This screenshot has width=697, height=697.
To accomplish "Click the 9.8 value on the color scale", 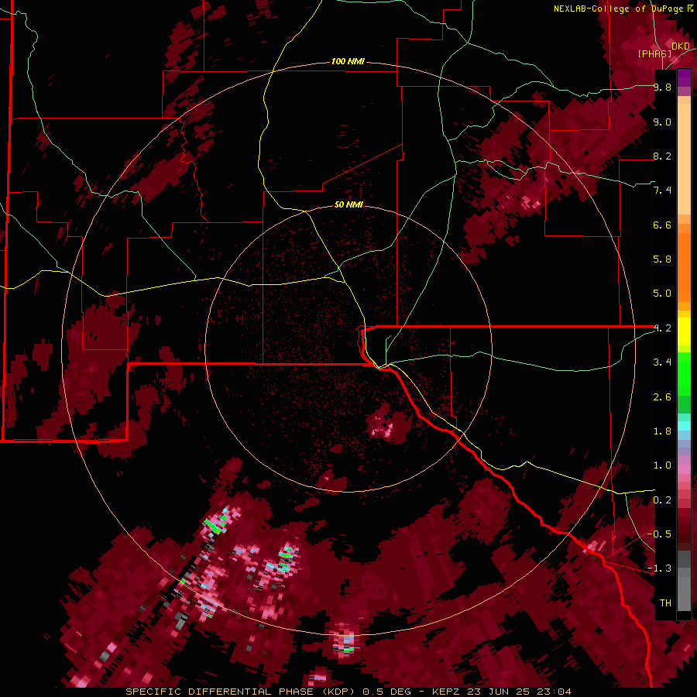I will pyautogui.click(x=662, y=87).
